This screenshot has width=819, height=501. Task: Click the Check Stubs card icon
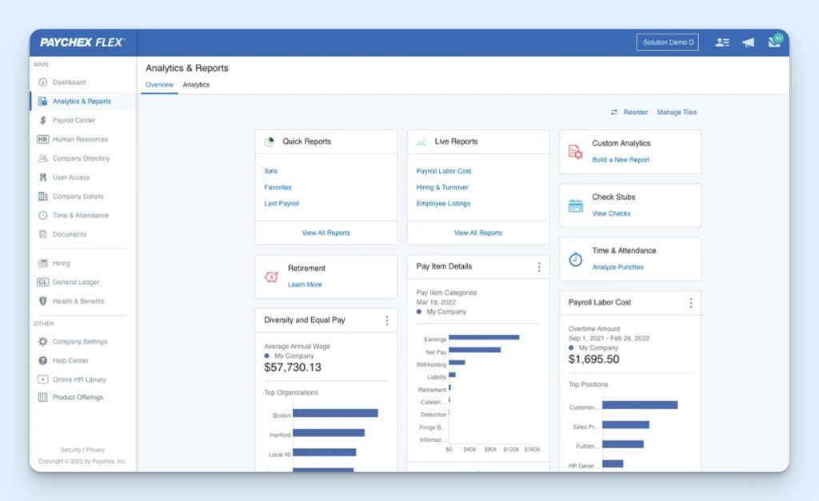coord(576,205)
